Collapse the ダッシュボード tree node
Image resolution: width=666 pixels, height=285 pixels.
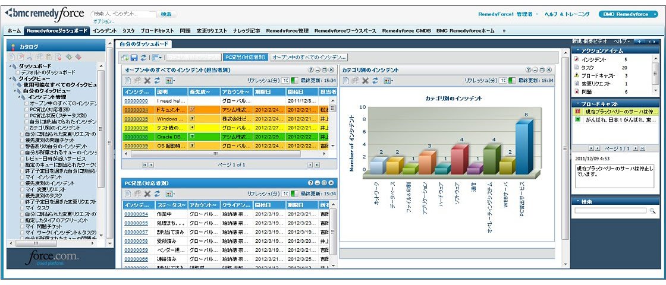click(10, 66)
